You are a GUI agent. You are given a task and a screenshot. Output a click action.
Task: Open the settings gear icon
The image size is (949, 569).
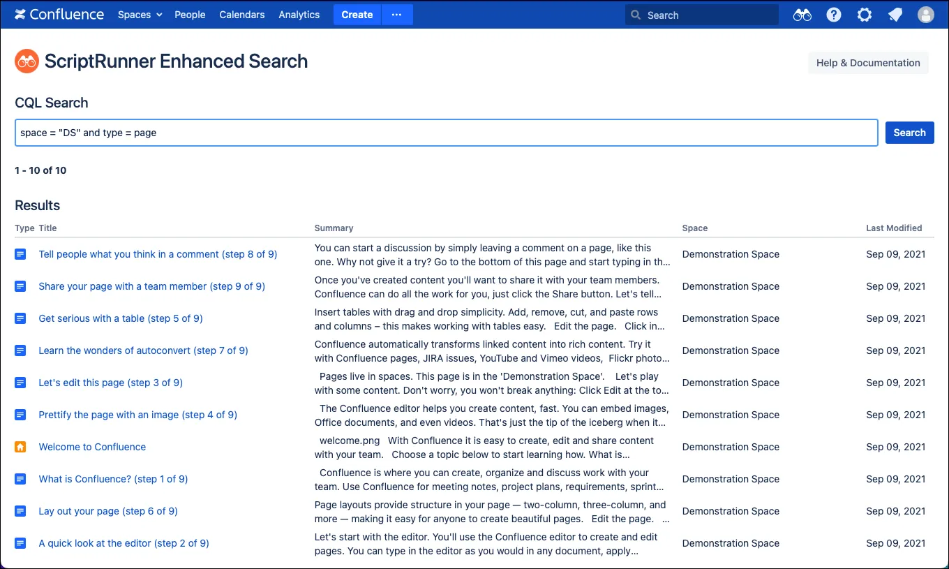[865, 15]
